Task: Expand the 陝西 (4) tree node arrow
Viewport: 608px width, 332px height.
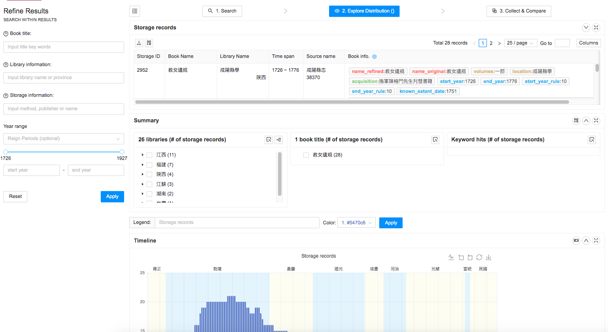Action: tap(143, 174)
